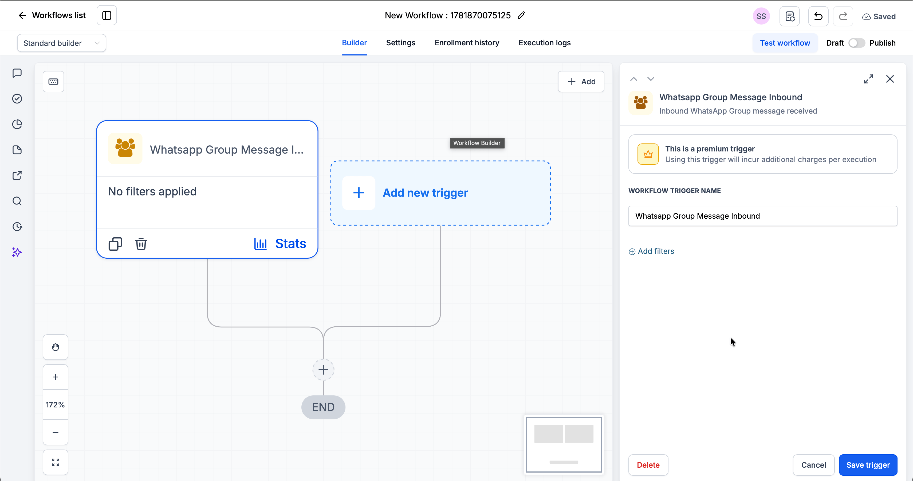913x481 pixels.
Task: Click the Save trigger button
Action: point(868,465)
